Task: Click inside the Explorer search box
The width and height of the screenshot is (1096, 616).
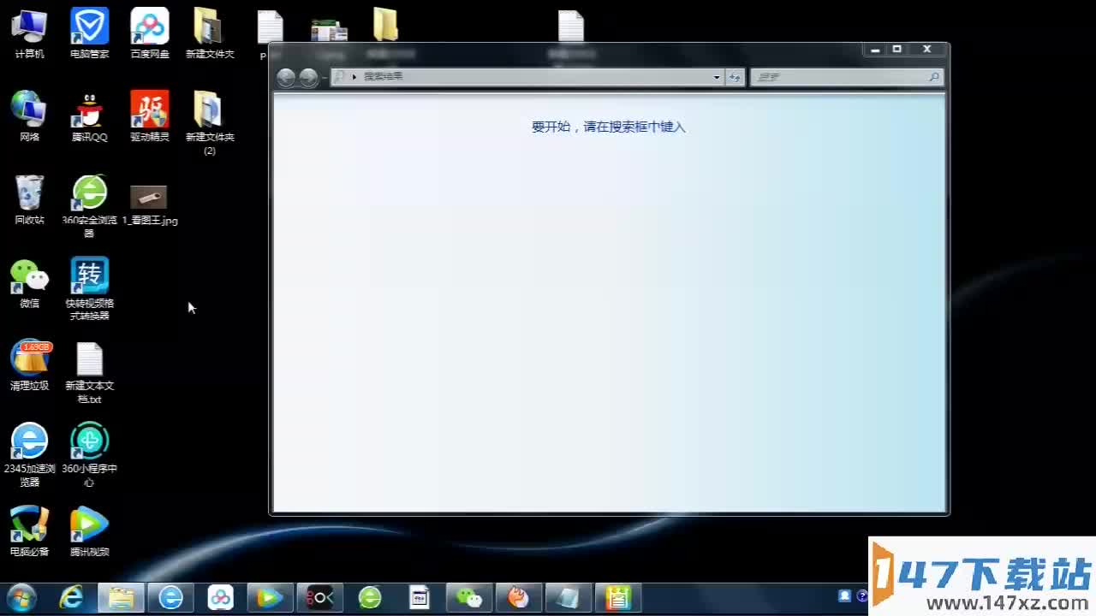Action: pyautogui.click(x=839, y=77)
